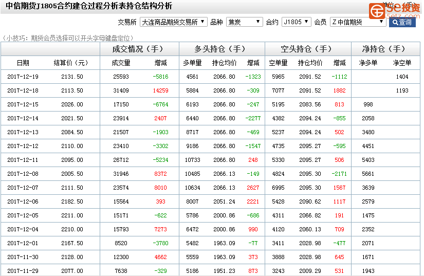Select date cell 2017-12-15
Screen dimensions: 424x276
tap(23, 104)
